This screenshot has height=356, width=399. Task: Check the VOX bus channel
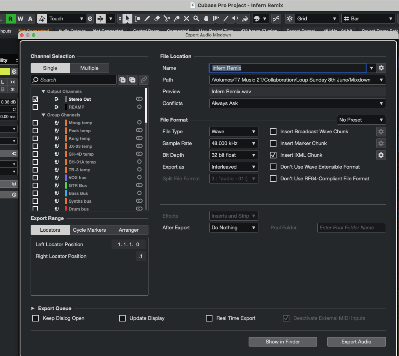point(35,178)
